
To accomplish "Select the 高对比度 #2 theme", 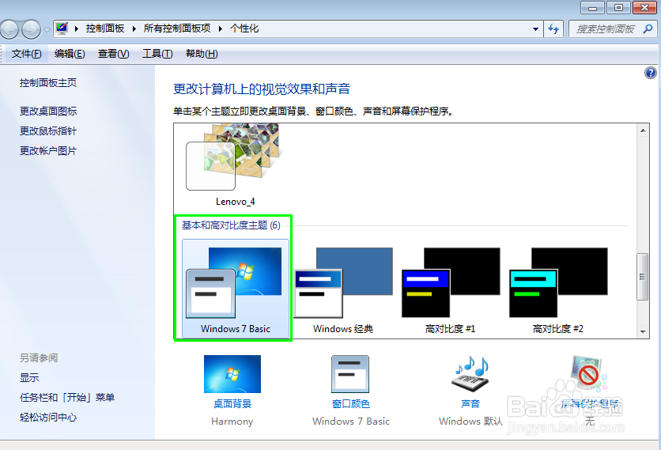I will point(558,289).
